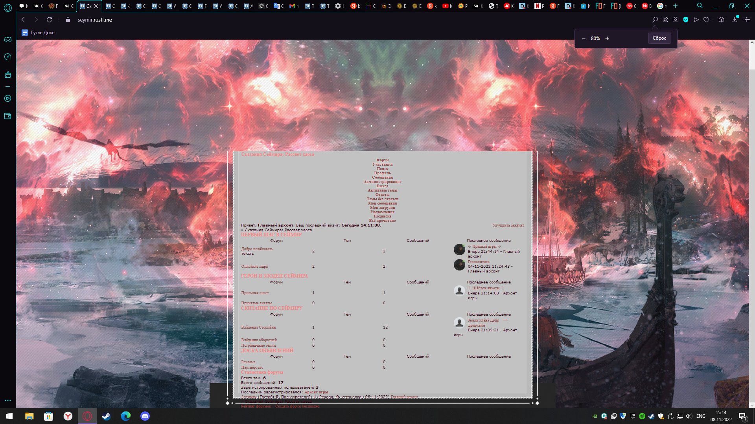
Task: Open ENG language switcher in system tray
Action: (701, 416)
